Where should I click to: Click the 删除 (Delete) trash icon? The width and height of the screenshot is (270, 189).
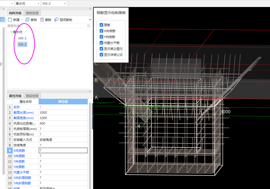[42, 20]
